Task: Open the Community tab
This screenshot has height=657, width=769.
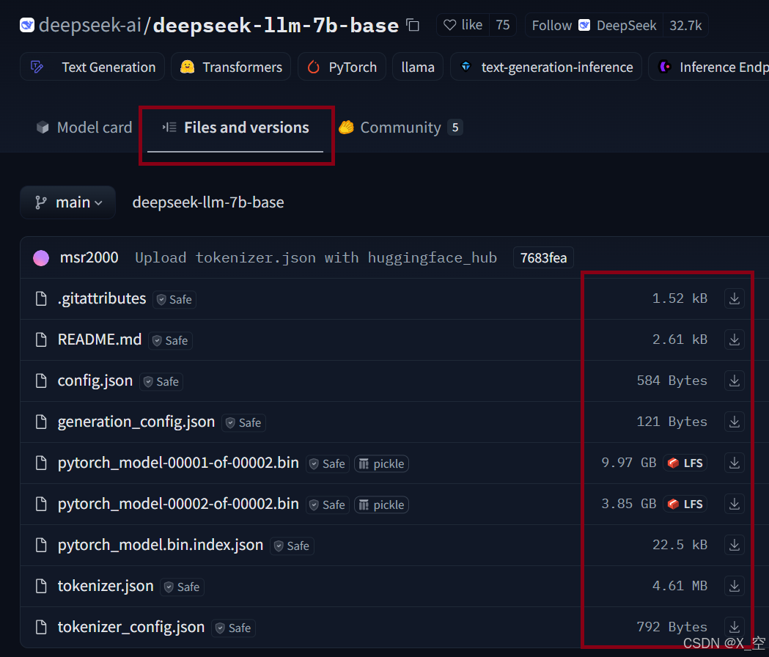Action: (400, 128)
